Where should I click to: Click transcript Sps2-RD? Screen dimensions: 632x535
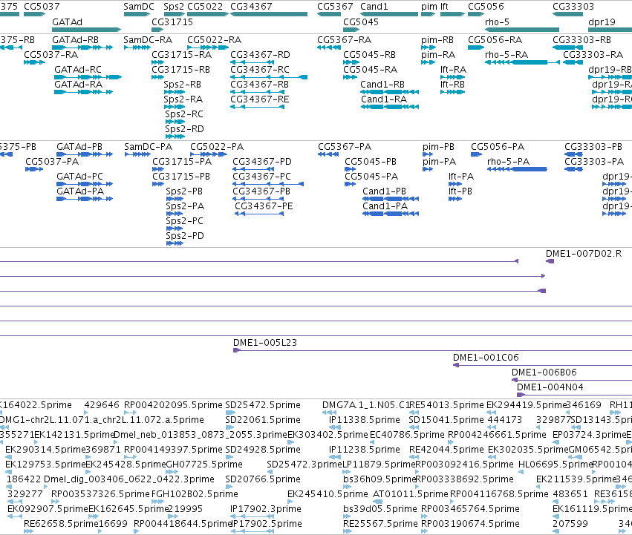pyautogui.click(x=175, y=137)
